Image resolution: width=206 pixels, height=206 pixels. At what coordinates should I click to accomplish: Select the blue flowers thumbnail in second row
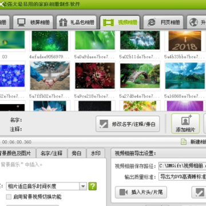pos(12,76)
